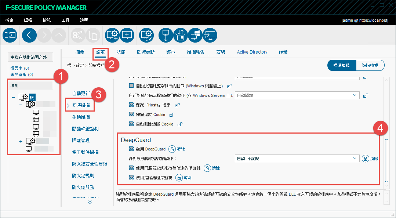
Task: Click the settings pane vertical scrollbar
Action: pos(387,161)
